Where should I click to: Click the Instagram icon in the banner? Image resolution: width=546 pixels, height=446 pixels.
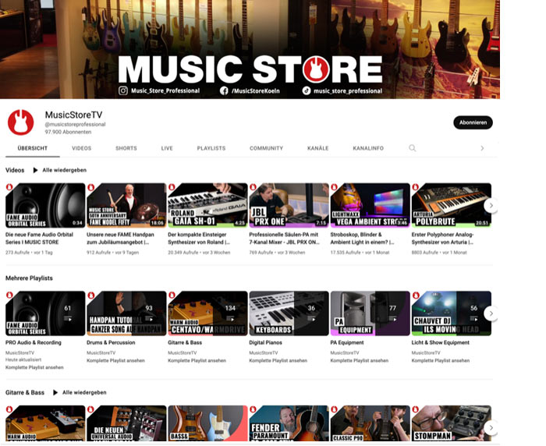123,91
